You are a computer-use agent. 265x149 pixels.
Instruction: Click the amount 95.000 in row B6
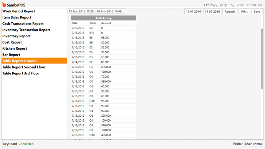[105, 38]
